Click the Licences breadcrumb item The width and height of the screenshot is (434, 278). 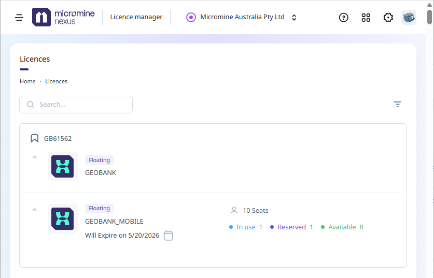(x=56, y=81)
